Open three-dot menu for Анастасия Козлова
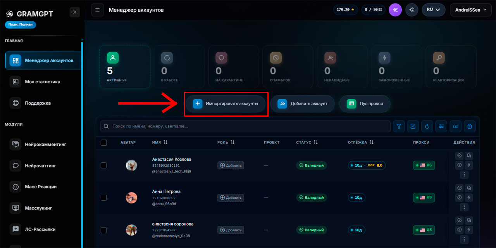The image size is (496, 248). [x=464, y=175]
